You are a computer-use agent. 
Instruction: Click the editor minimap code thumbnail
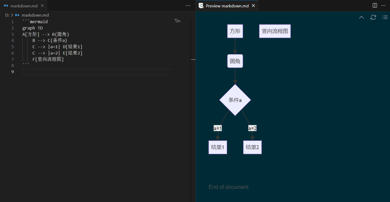click(x=178, y=21)
